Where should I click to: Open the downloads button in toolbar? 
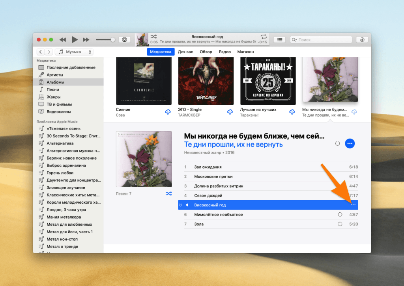[x=362, y=40]
